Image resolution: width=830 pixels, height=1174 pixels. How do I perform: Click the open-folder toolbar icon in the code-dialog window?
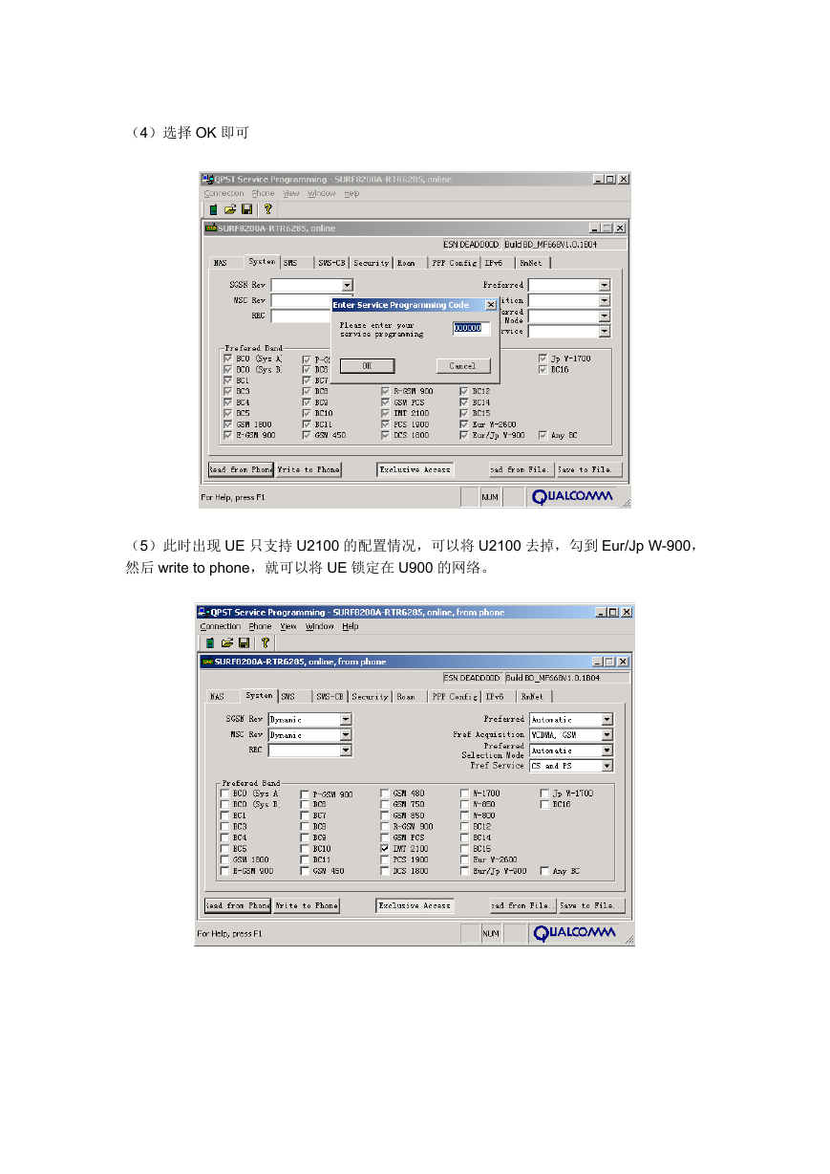[x=230, y=209]
